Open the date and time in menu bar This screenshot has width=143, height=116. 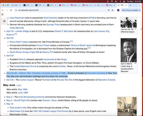pyautogui.click(x=134, y=1)
